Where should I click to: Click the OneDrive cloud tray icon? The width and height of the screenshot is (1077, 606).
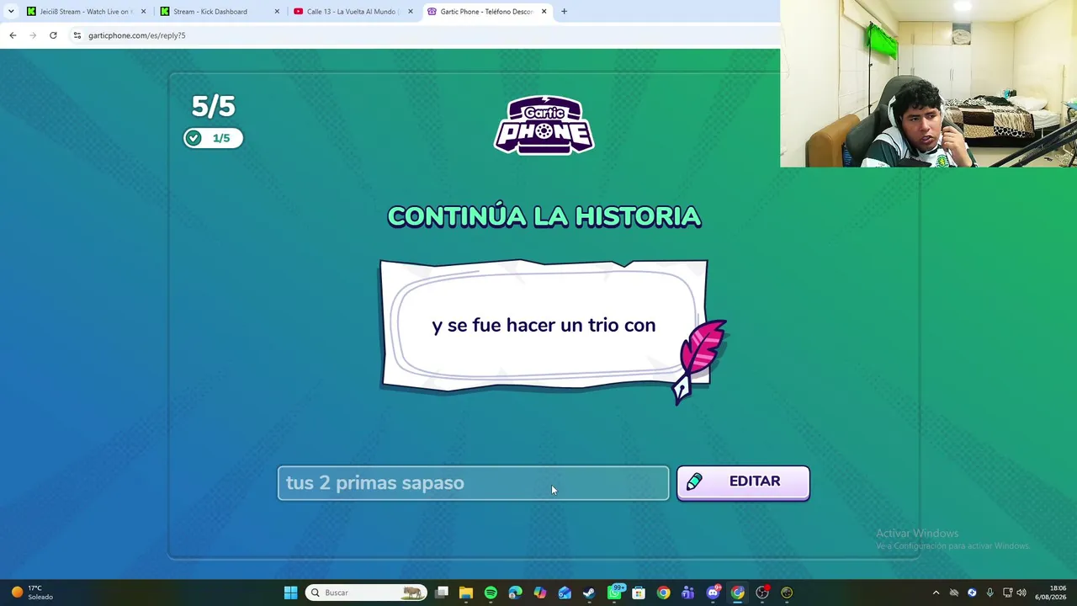(x=953, y=593)
